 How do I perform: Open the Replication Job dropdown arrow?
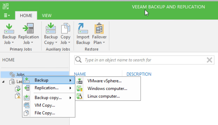click(x=32, y=43)
